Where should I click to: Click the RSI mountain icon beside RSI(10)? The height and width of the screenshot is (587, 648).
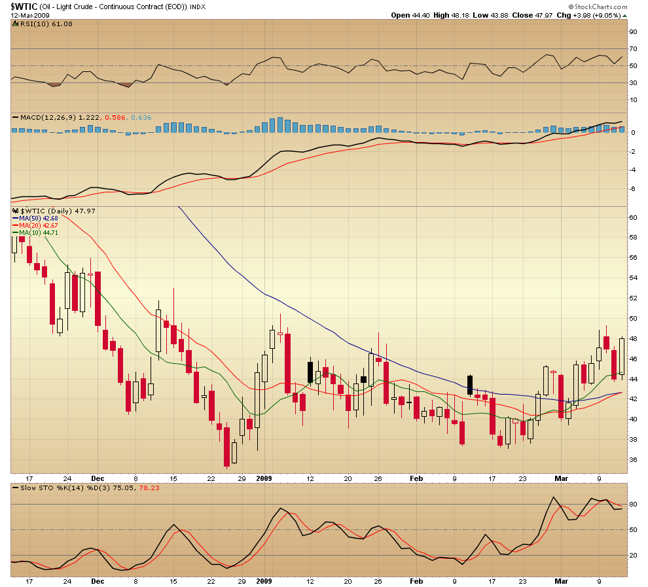[x=16, y=24]
